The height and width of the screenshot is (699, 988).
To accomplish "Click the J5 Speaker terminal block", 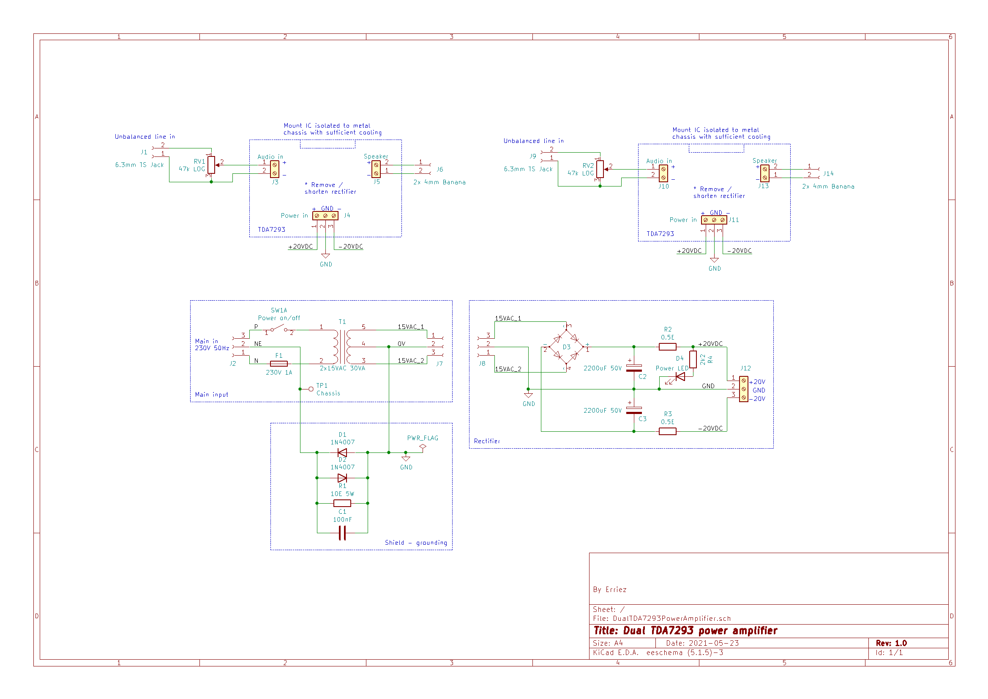I will [376, 169].
